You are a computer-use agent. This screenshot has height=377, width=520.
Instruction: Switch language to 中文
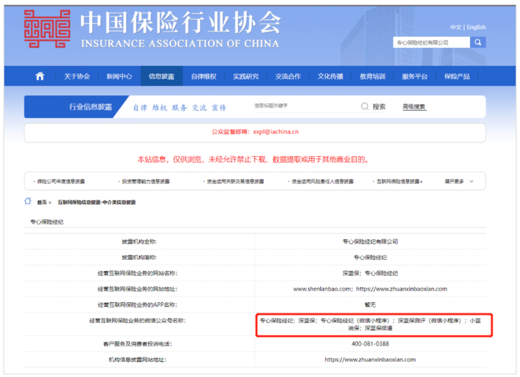coord(455,27)
